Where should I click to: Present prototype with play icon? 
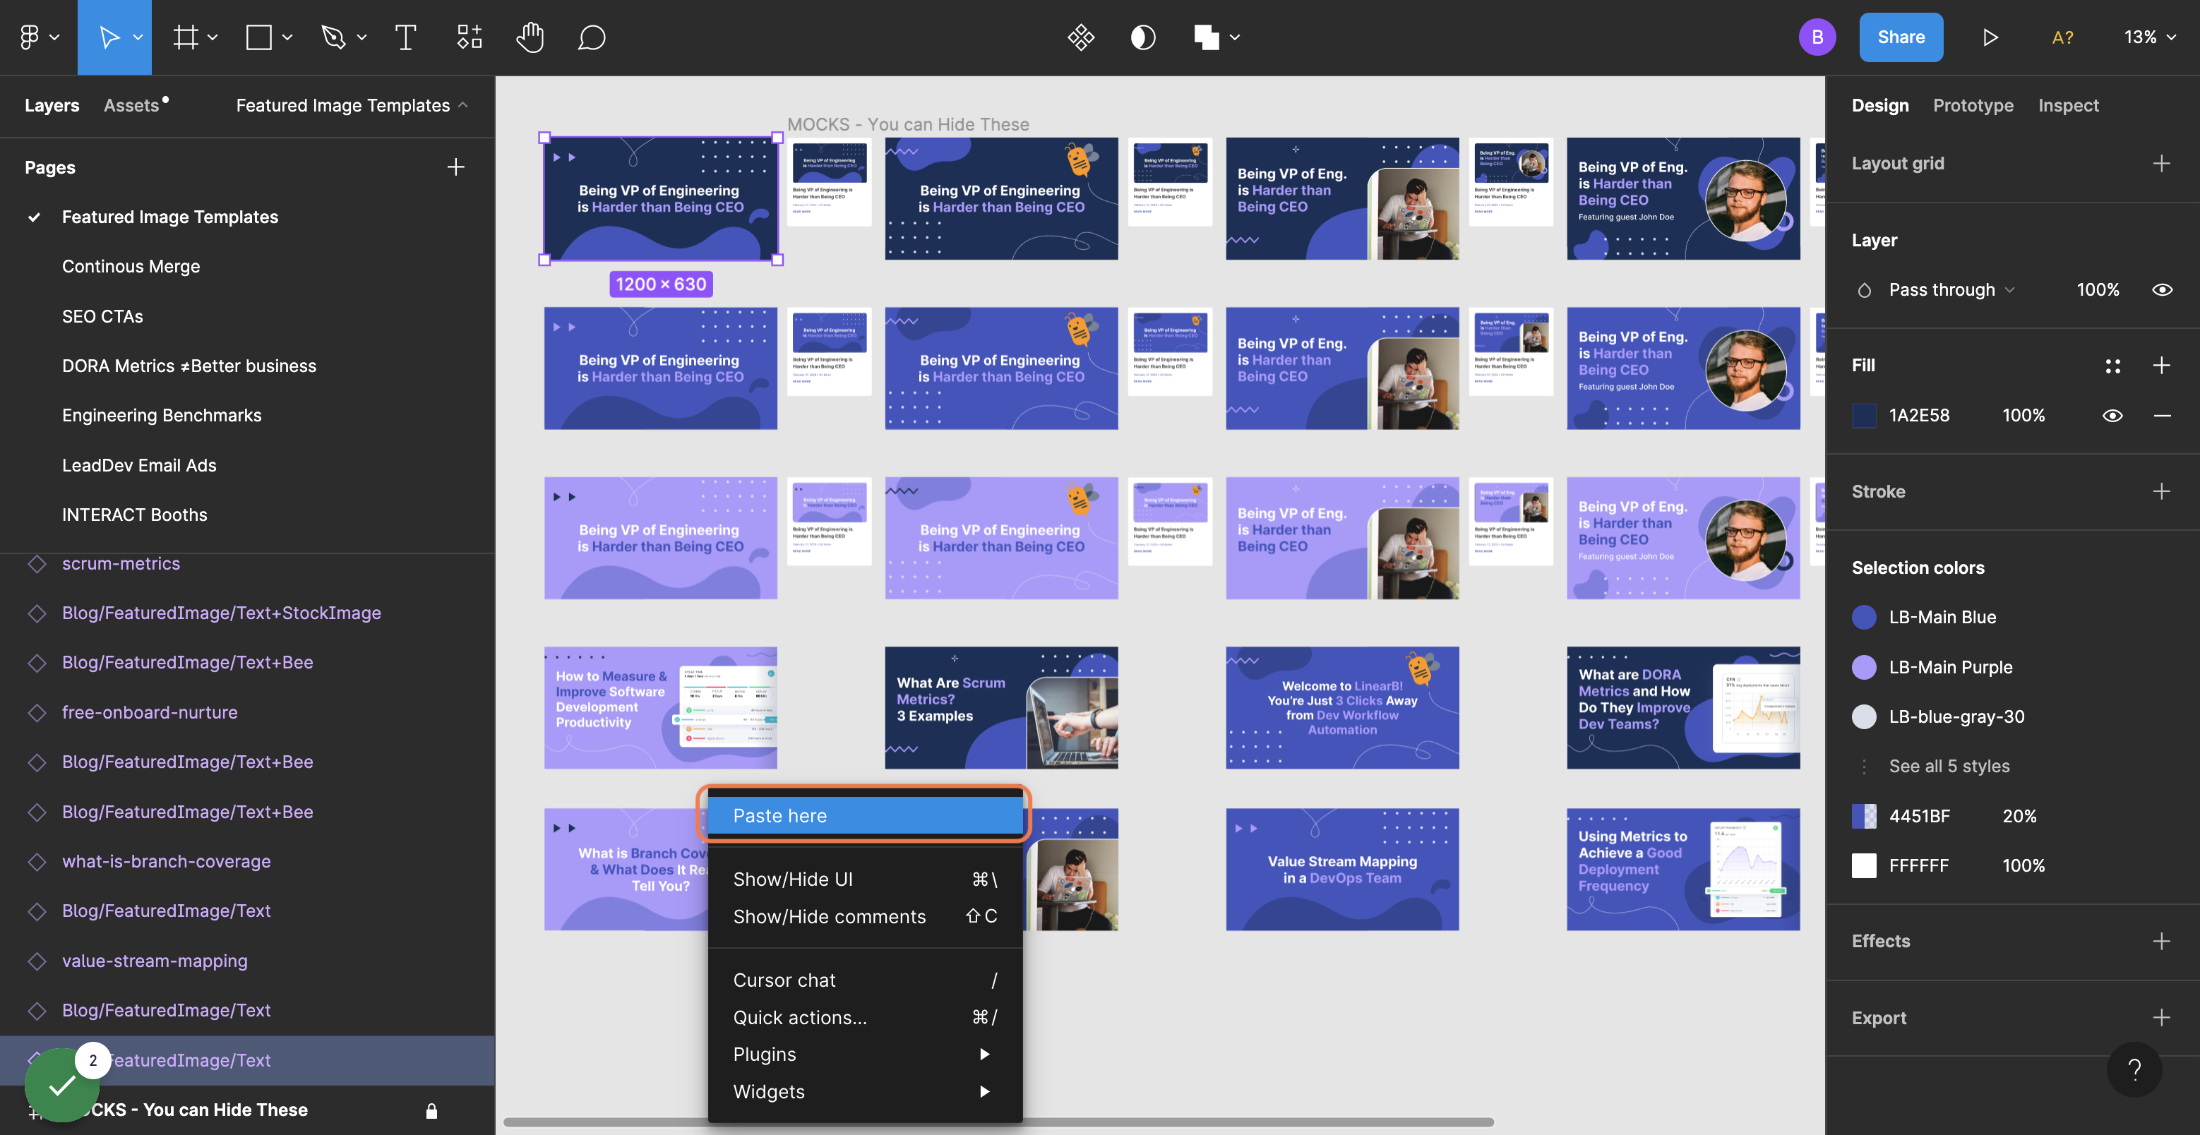pos(1990,37)
